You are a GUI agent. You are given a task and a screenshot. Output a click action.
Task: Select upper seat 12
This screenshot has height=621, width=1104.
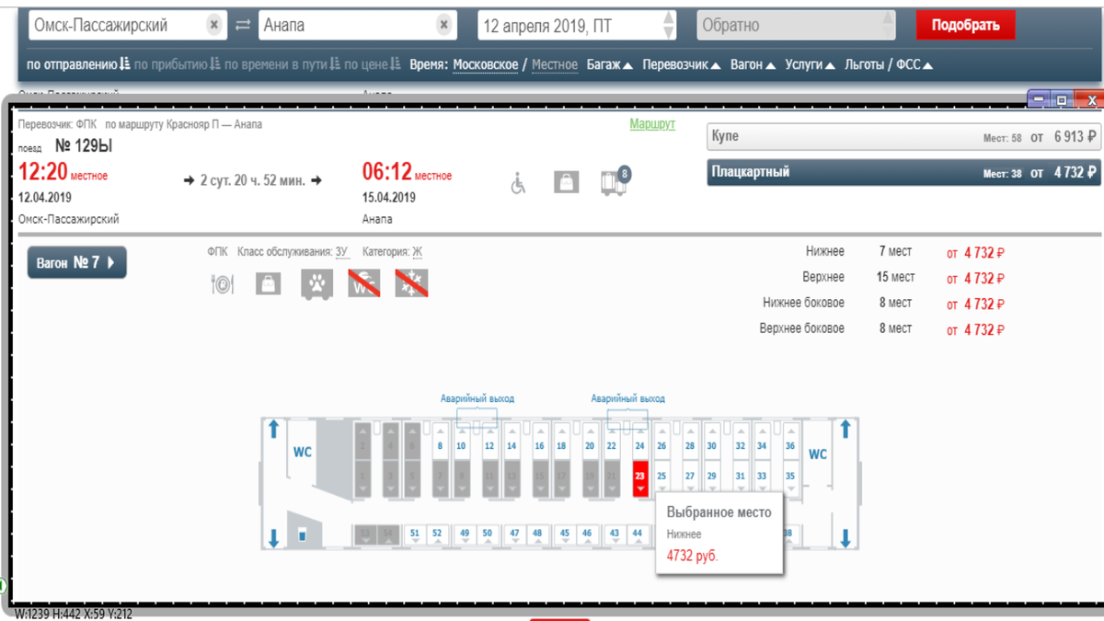tap(490, 441)
